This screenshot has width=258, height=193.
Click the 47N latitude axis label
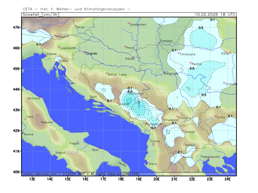point(17,27)
